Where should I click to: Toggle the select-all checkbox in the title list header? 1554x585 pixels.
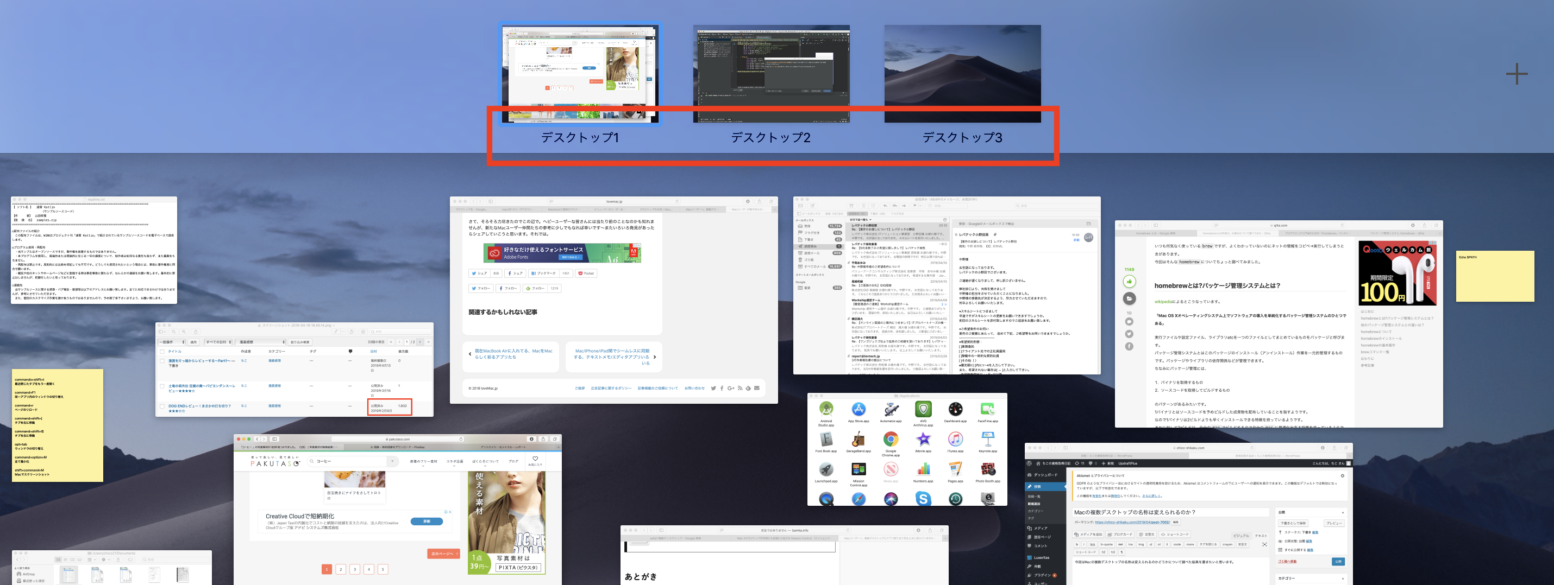pos(162,352)
